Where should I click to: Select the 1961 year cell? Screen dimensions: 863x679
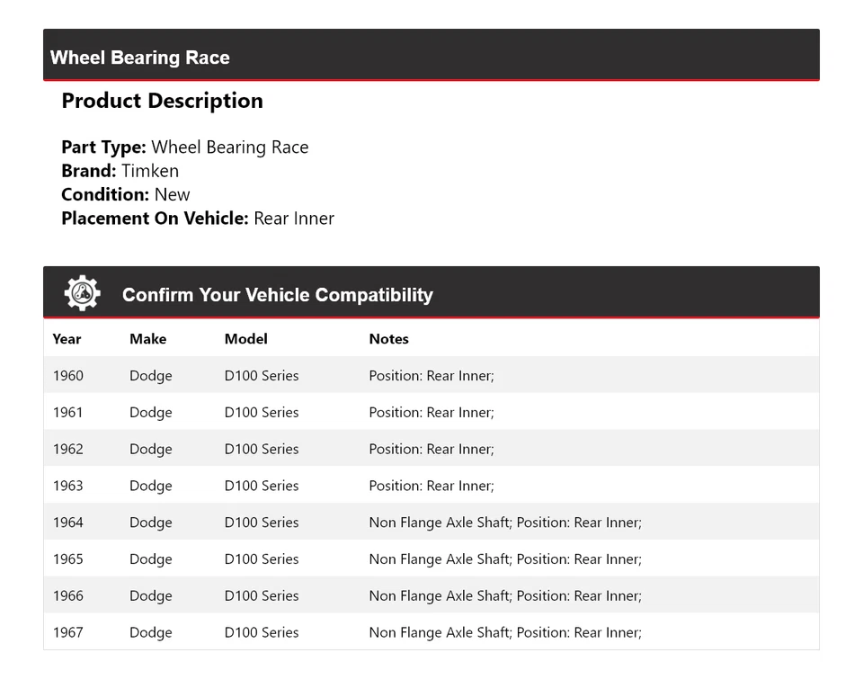67,413
